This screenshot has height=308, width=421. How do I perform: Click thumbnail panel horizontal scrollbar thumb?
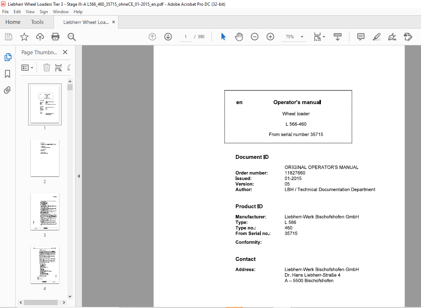(x=41, y=302)
